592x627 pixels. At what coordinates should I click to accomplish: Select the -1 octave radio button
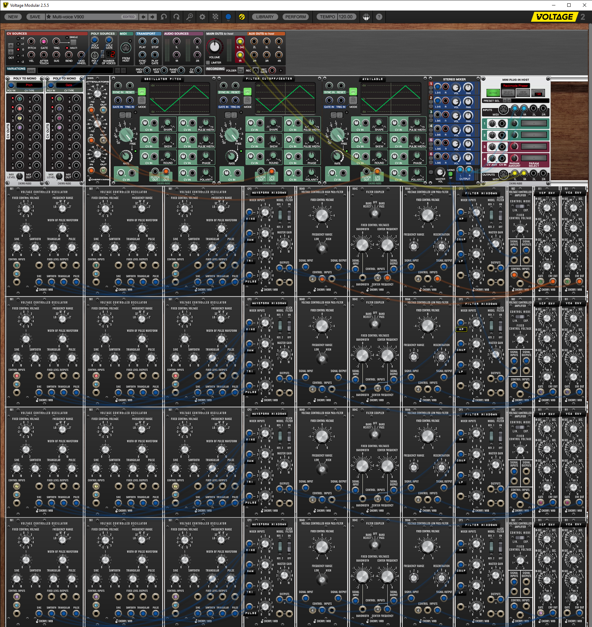click(18, 56)
